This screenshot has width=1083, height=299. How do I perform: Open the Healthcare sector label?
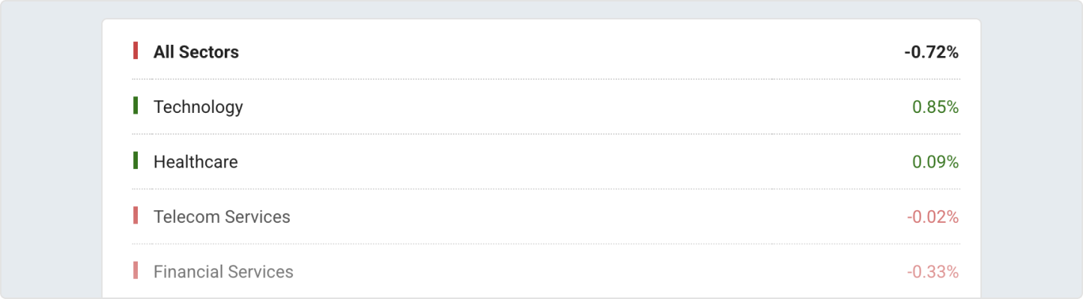[195, 161]
